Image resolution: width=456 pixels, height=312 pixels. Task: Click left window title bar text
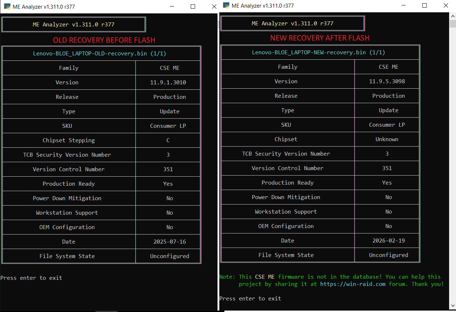click(x=44, y=7)
